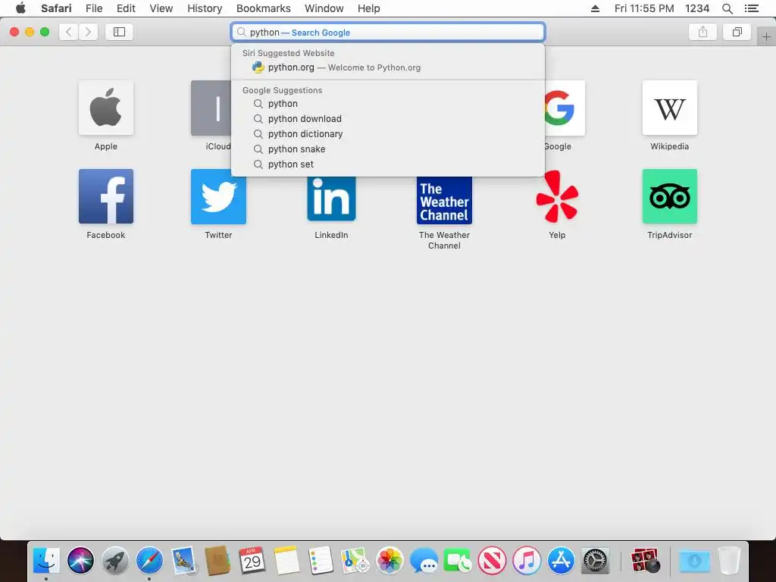The height and width of the screenshot is (582, 776).
Task: Open the TripAdvisor favorites tile
Action: coord(670,196)
